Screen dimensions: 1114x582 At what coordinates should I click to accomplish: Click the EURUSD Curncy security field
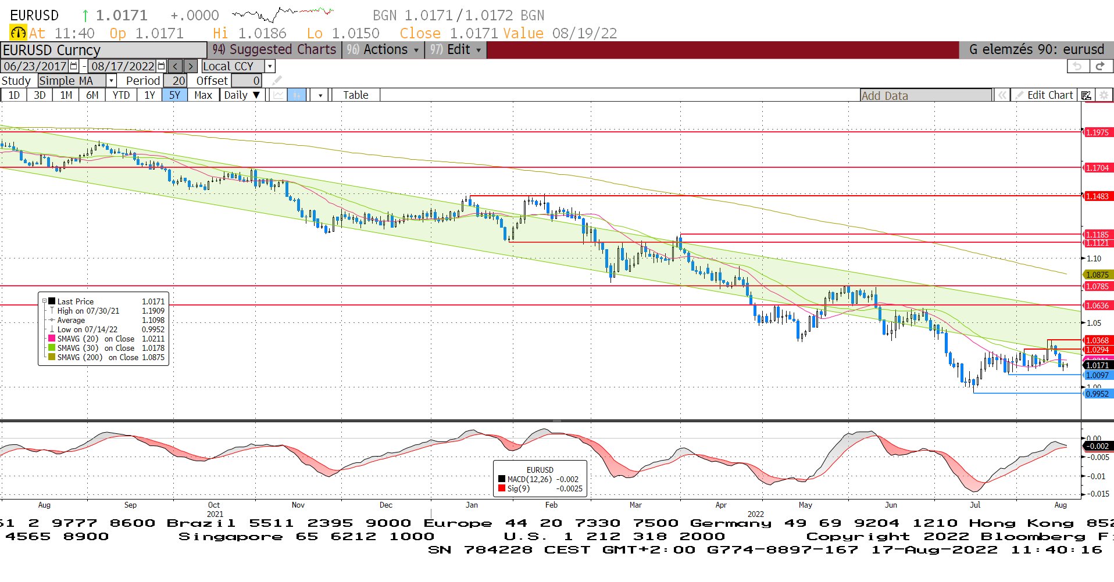pos(103,50)
